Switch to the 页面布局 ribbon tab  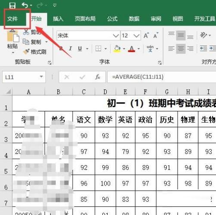85,19
